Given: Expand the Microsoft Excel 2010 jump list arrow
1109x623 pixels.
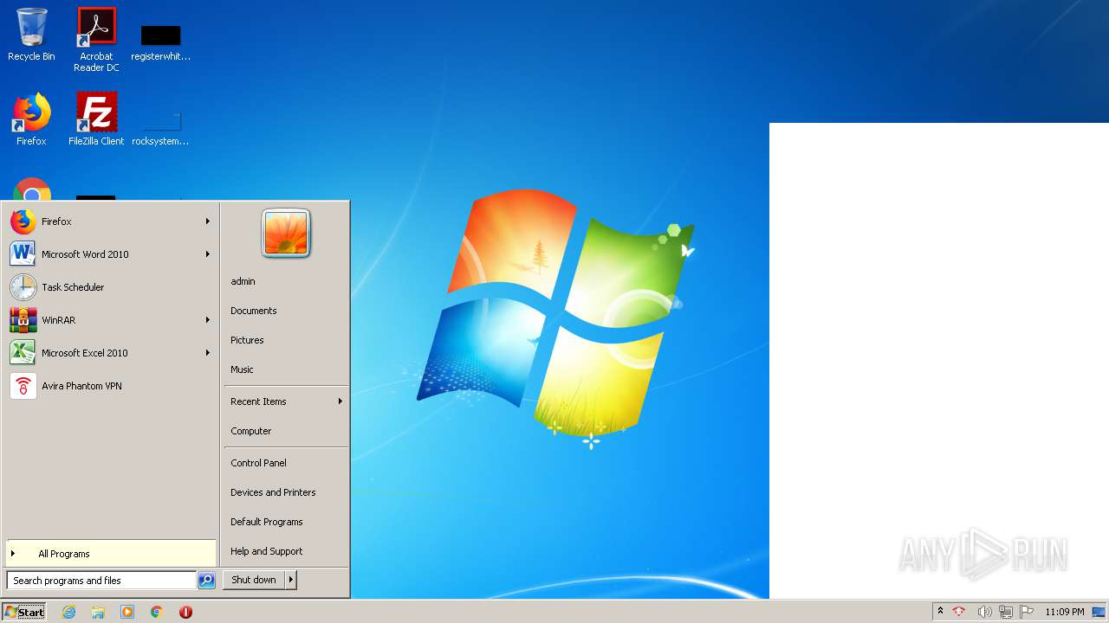Looking at the screenshot, I should point(208,353).
